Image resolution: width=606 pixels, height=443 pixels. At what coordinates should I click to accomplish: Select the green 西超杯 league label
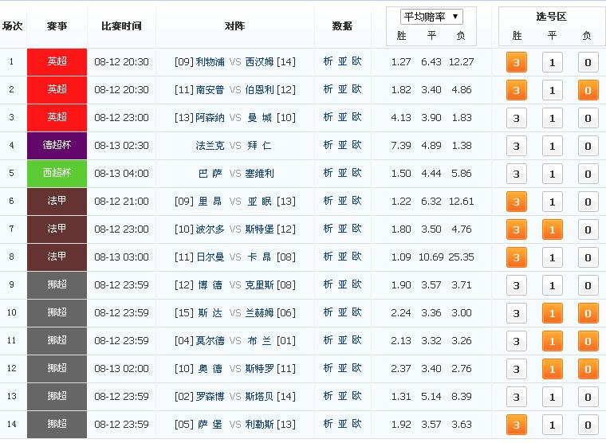[57, 173]
